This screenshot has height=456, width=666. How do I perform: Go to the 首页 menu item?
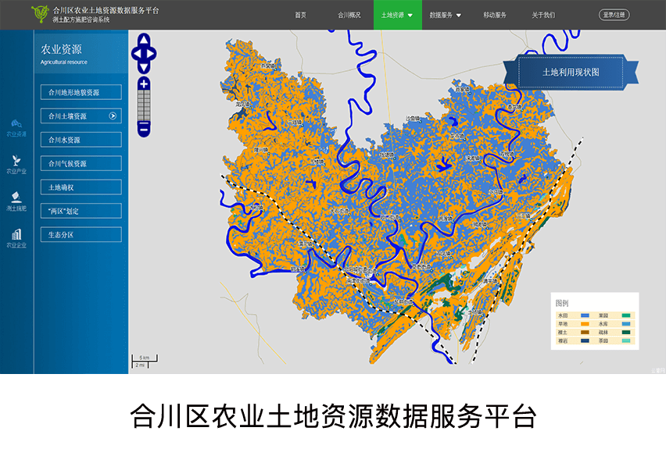tap(300, 15)
